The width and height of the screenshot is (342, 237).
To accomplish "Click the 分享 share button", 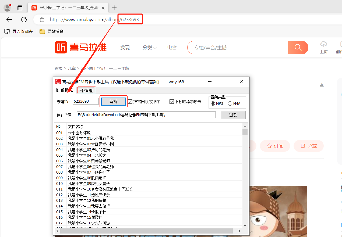I will (309, 146).
